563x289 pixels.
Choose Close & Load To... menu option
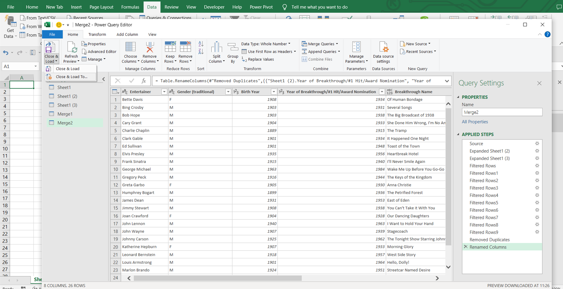pos(72,77)
